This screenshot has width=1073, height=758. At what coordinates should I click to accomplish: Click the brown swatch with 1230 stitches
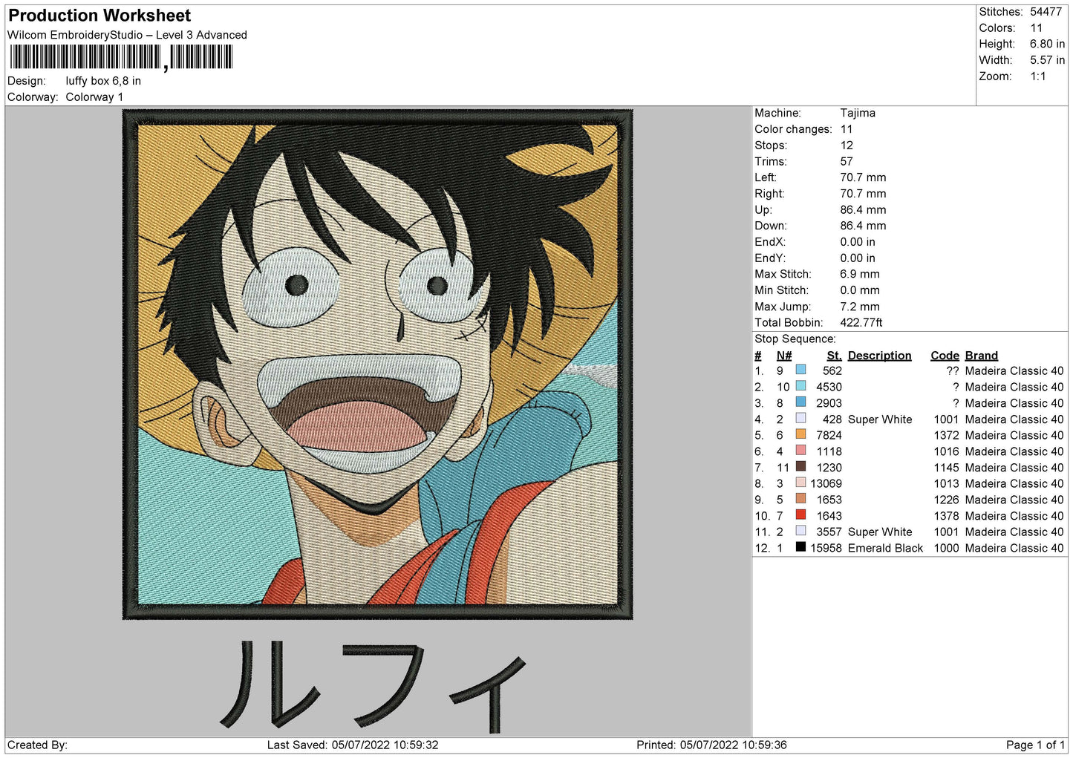(800, 467)
